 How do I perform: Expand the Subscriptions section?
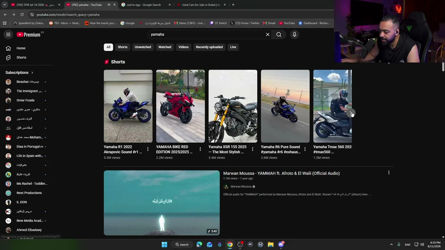[x=19, y=73]
